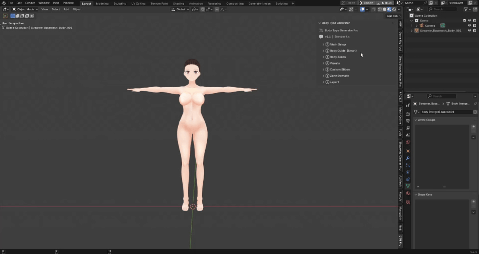Open the BTG Pro sidebar tab
Viewport: 479px width, 254px height.
click(400, 241)
